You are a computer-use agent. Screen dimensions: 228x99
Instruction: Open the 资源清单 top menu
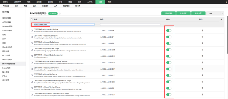18,2
